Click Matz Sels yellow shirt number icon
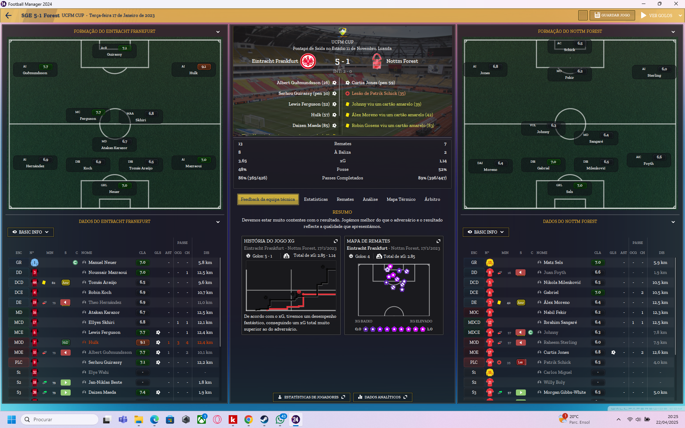This screenshot has height=428, width=685. pyautogui.click(x=490, y=263)
